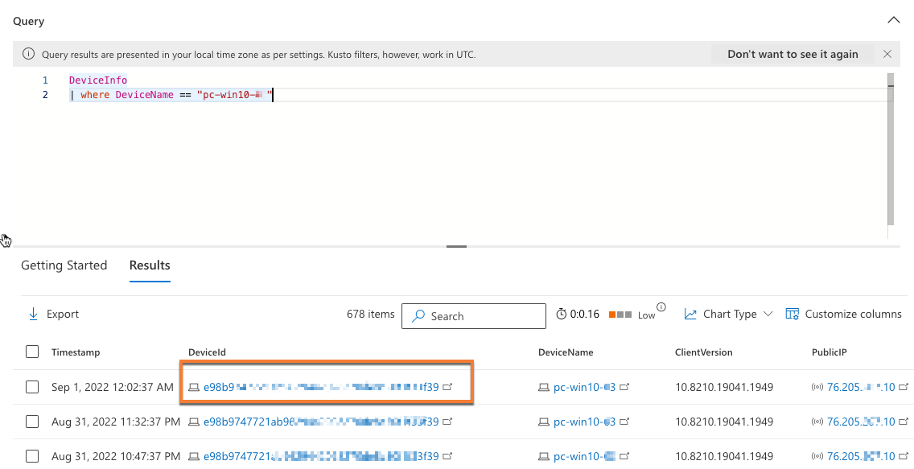Viewport: 914px width, 469px height.
Task: Click open-in-new icon after DeviceId, Sep 1 row
Action: coord(447,386)
